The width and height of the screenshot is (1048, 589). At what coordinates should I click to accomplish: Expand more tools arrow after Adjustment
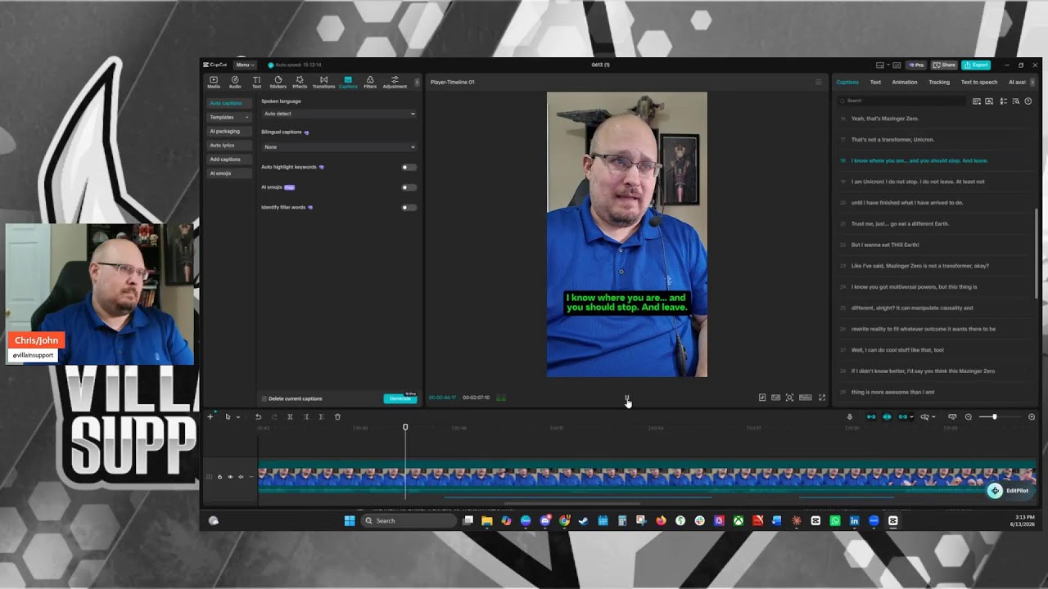[417, 82]
